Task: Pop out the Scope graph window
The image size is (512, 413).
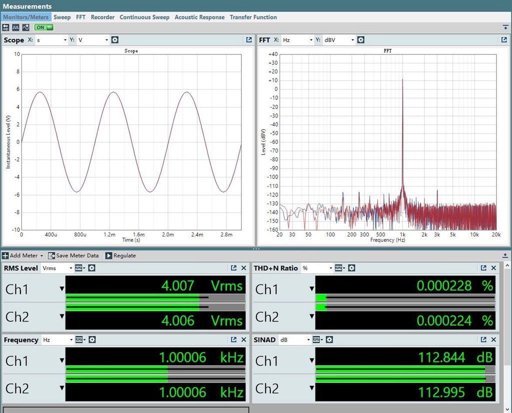Action: (x=249, y=40)
